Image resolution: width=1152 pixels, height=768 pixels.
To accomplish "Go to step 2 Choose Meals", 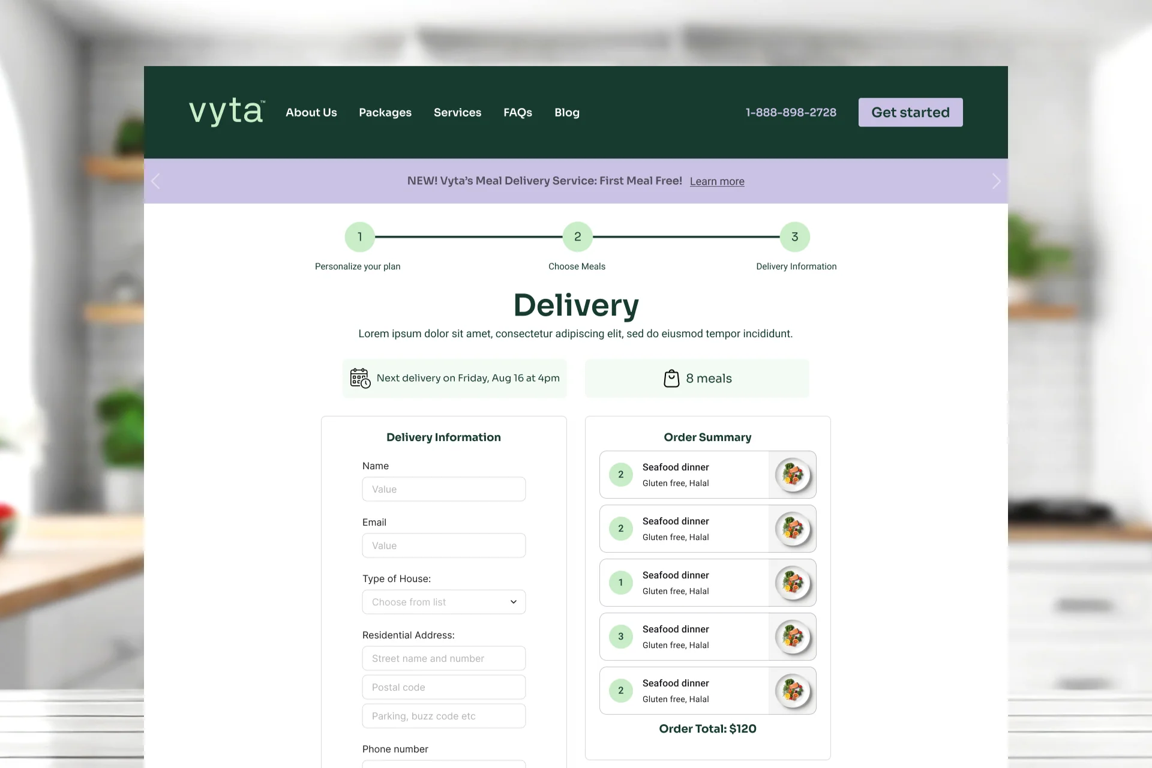I will [x=577, y=237].
